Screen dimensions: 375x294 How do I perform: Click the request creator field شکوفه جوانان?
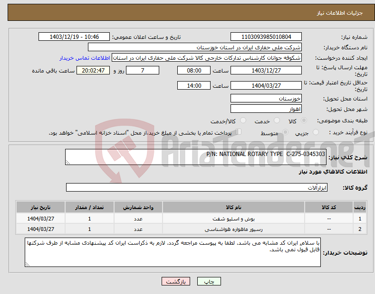[x=207, y=58]
